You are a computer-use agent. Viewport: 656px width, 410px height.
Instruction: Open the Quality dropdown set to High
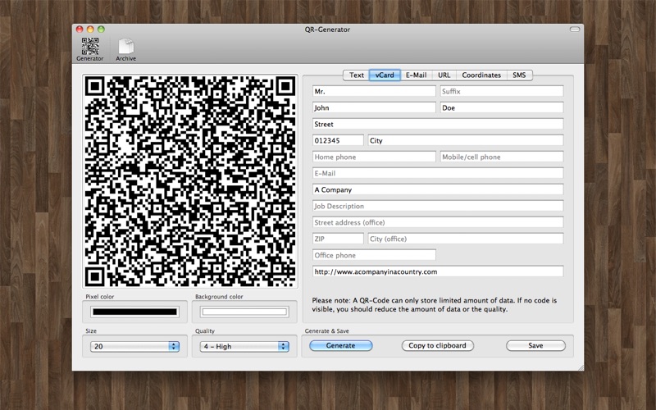244,347
